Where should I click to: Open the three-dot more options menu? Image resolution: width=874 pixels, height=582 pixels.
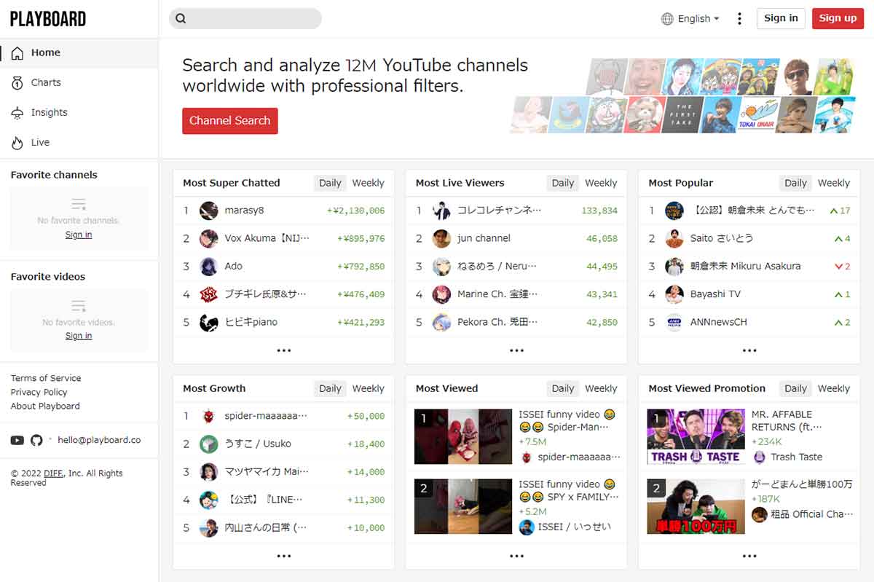point(739,19)
